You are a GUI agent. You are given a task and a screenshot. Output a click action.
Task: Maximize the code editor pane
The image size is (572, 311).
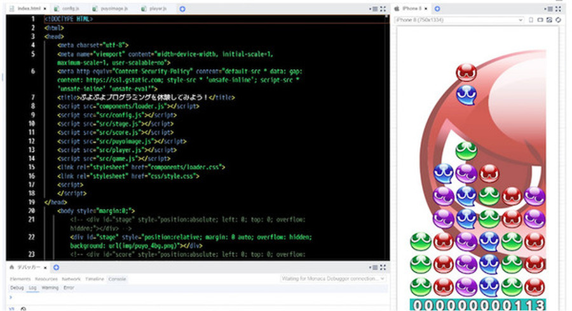[x=383, y=9]
